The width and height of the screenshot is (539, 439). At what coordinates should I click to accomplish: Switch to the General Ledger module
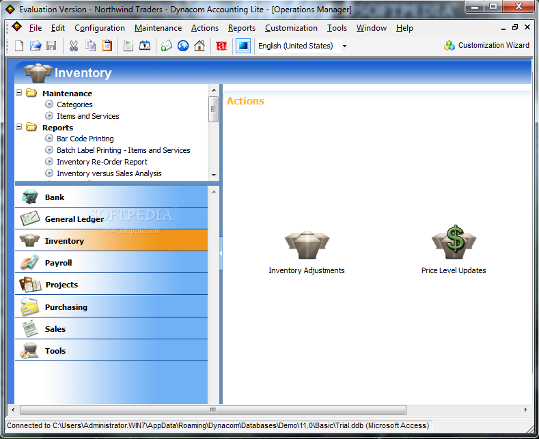point(111,218)
